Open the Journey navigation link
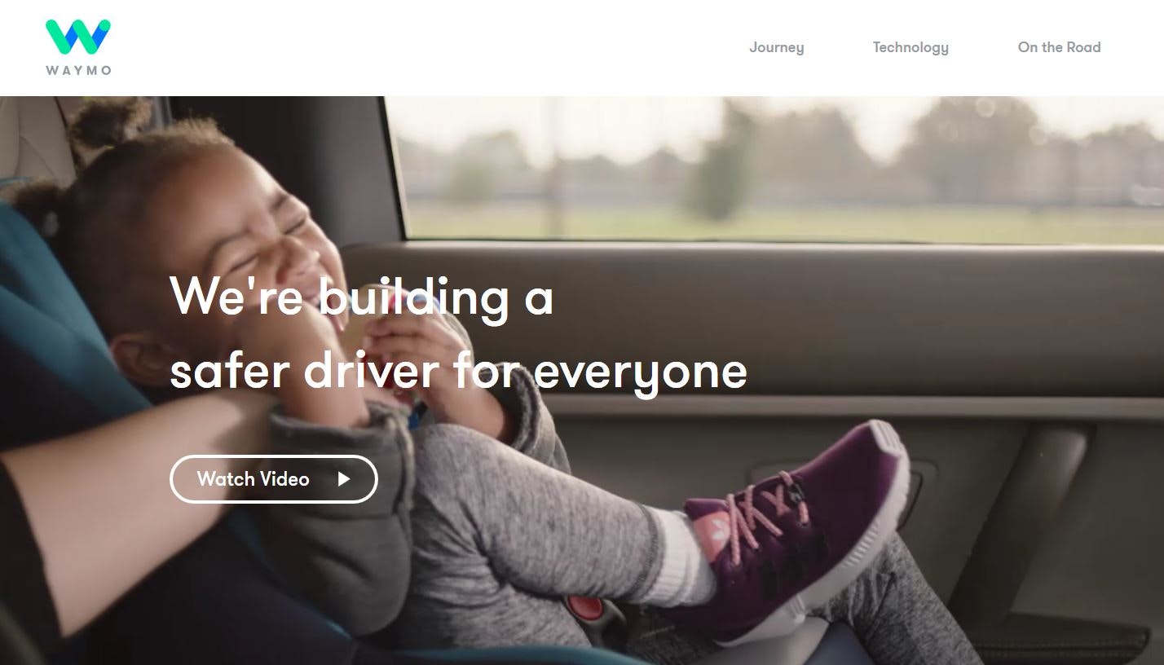 [776, 47]
